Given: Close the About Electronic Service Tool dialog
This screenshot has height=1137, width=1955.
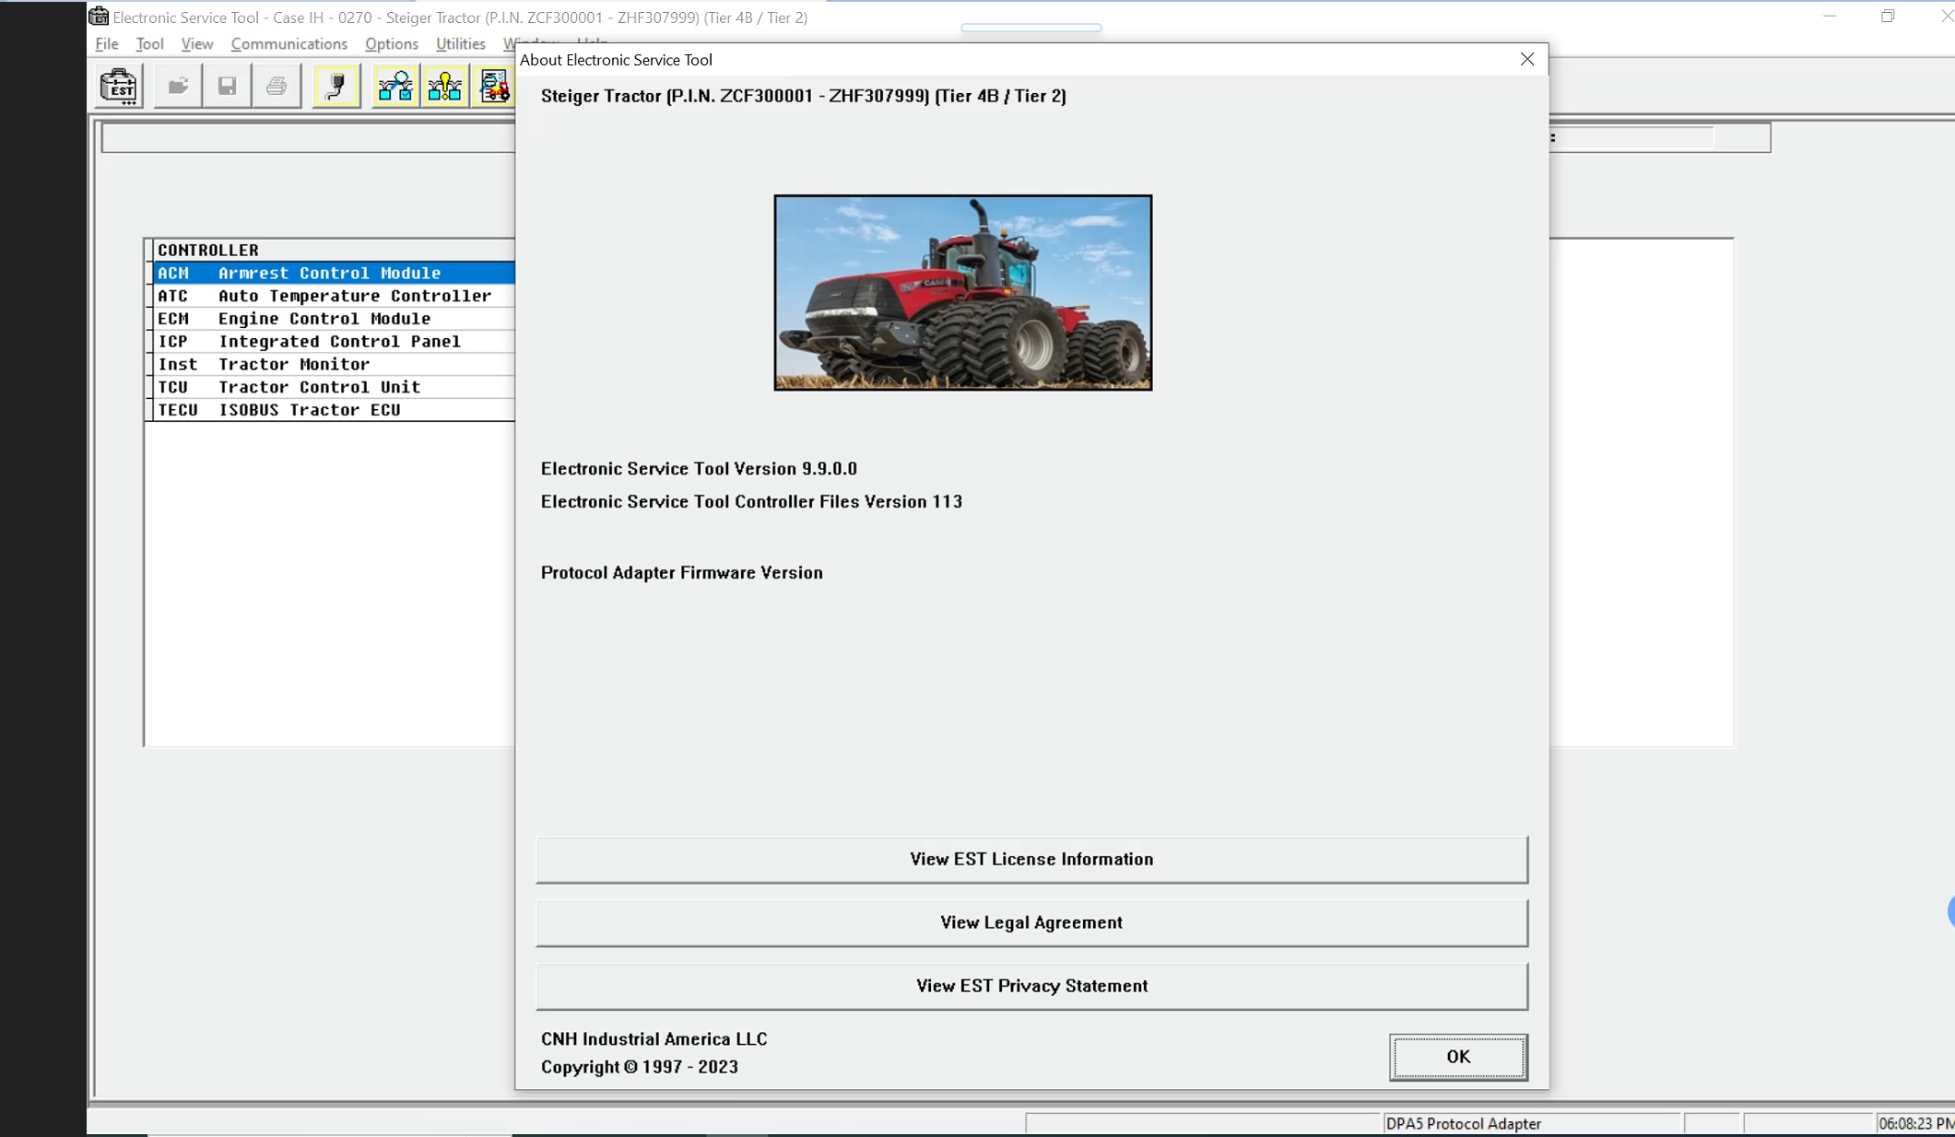Looking at the screenshot, I should pyautogui.click(x=1527, y=59).
